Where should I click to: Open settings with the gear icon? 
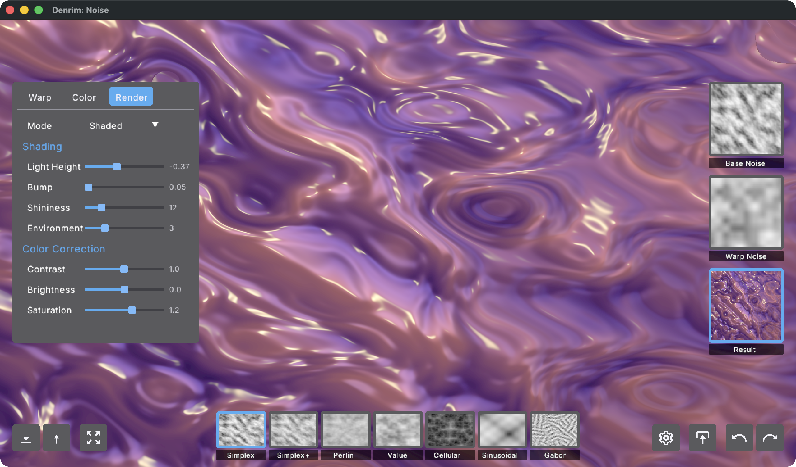pos(666,438)
